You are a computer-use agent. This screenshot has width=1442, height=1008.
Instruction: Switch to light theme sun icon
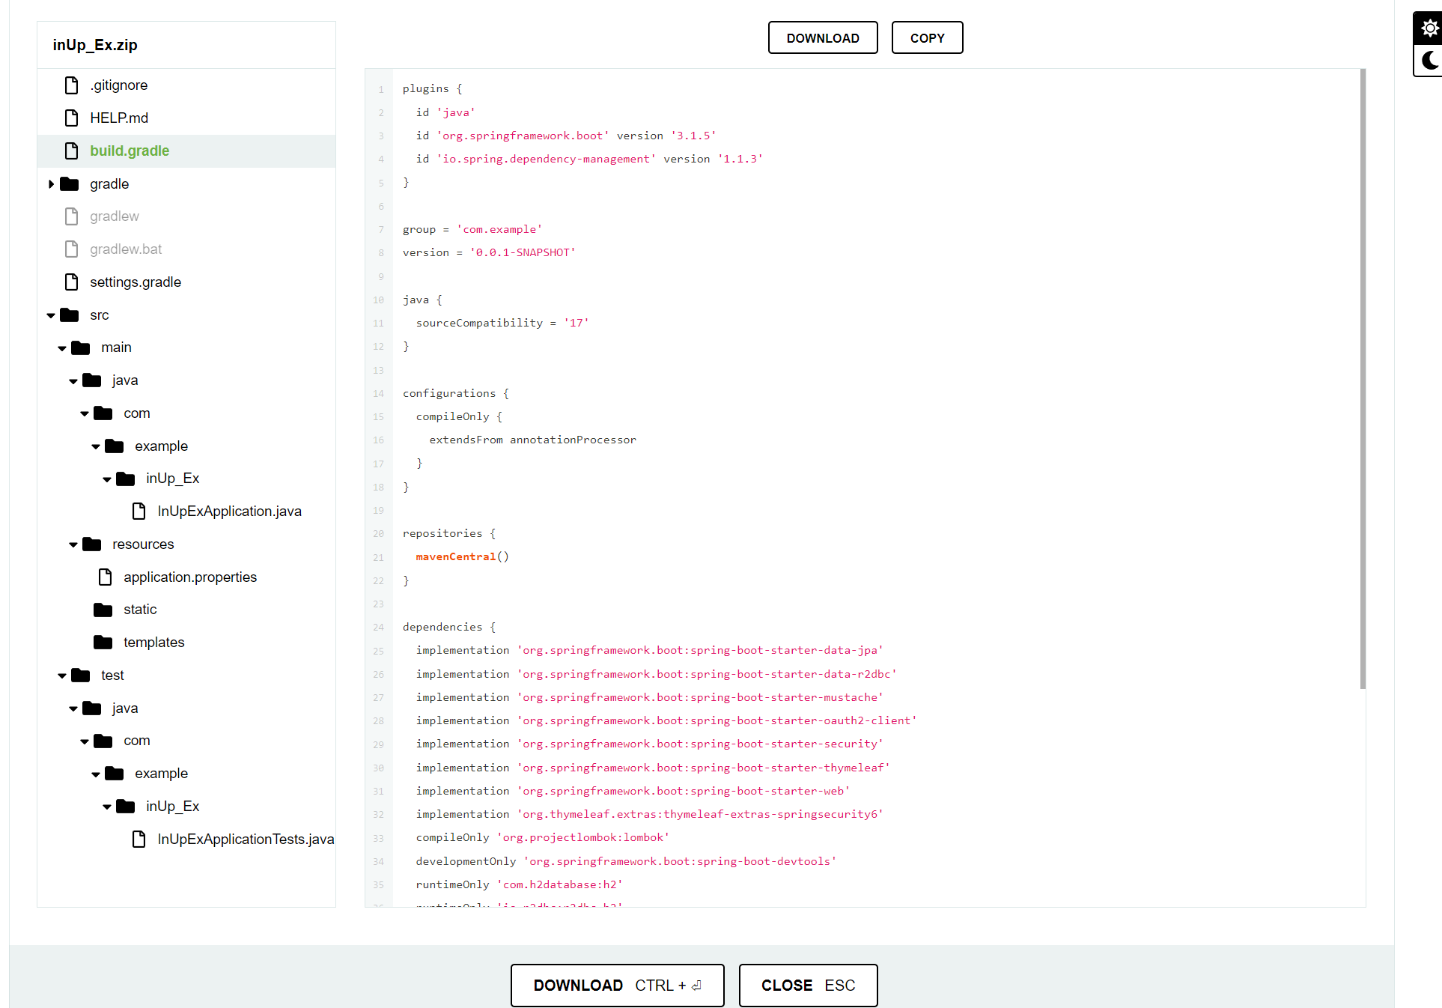[1429, 28]
